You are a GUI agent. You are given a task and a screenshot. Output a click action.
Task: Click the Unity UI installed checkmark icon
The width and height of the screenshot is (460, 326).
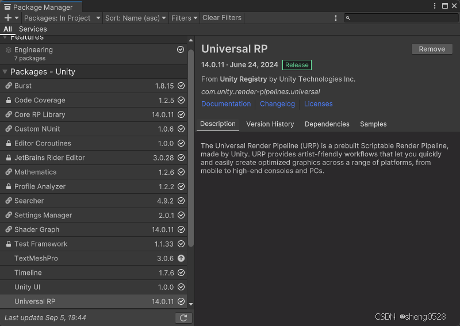[181, 287]
